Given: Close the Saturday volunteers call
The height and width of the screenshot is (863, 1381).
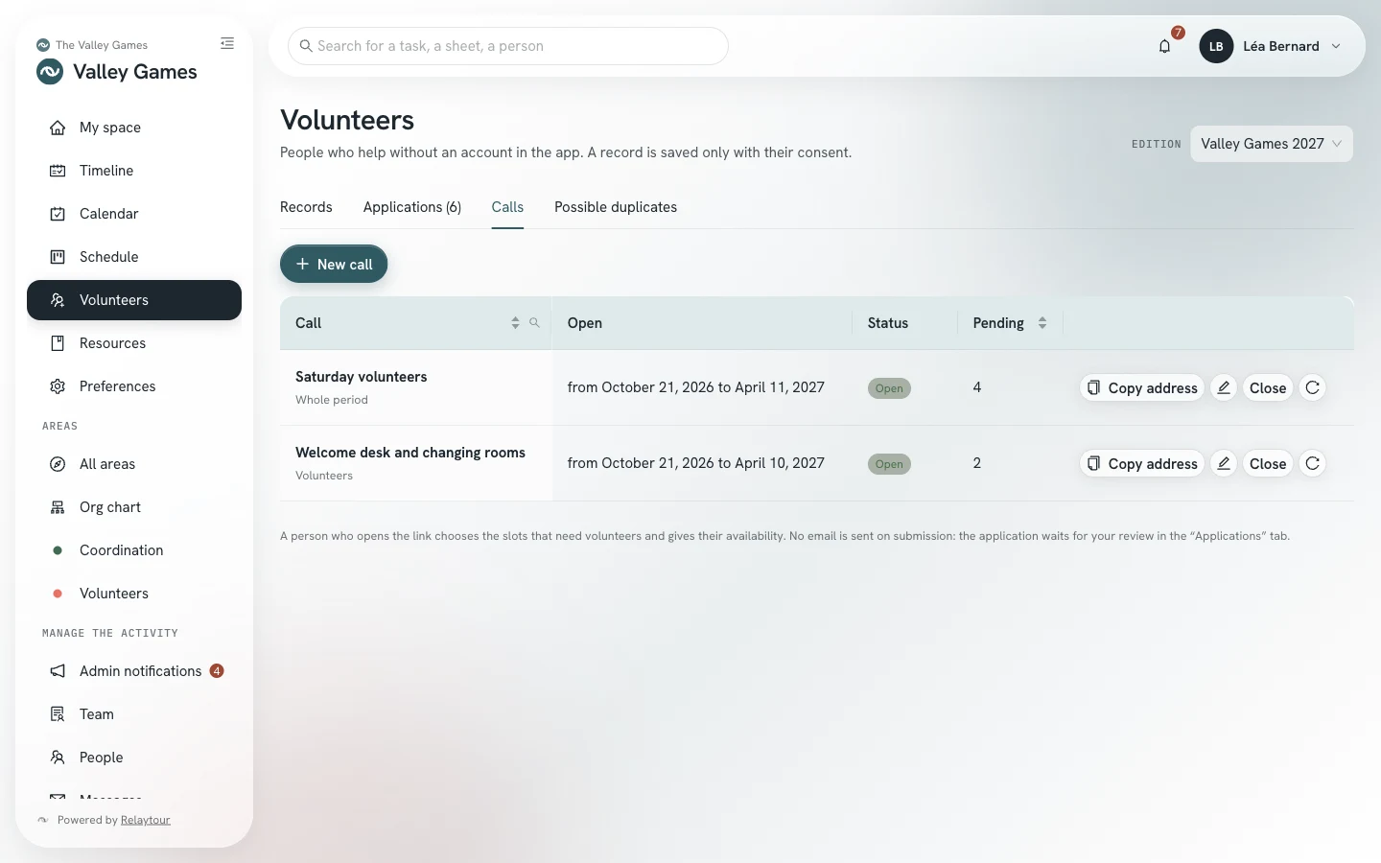Looking at the screenshot, I should point(1268,387).
